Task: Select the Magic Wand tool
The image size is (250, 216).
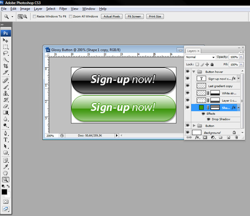Action: 5,59
